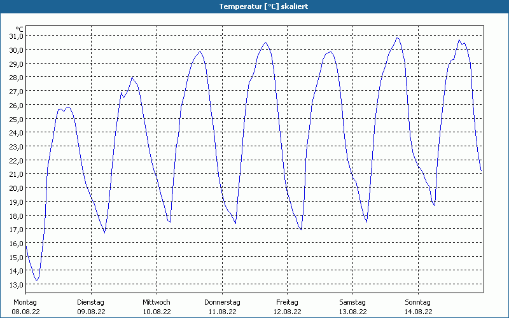This screenshot has height=318, width=509.
Task: Click the date 08.08.22
Action: click(25, 312)
